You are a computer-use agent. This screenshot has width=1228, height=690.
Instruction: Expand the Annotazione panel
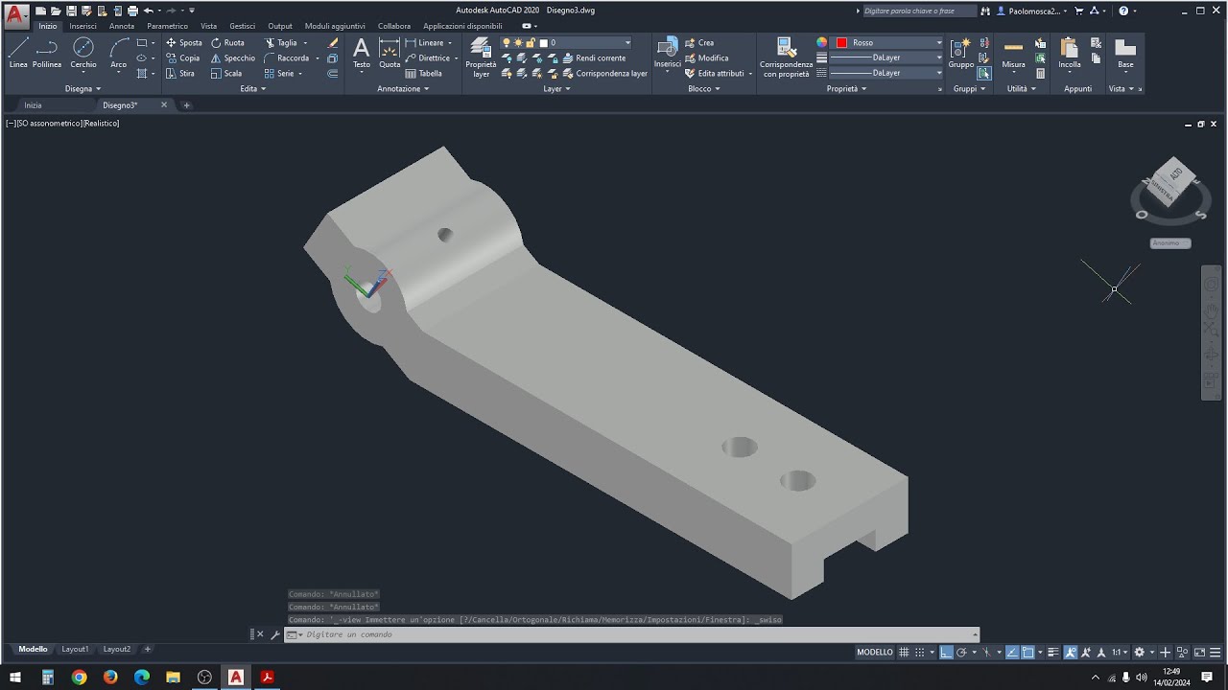point(403,89)
